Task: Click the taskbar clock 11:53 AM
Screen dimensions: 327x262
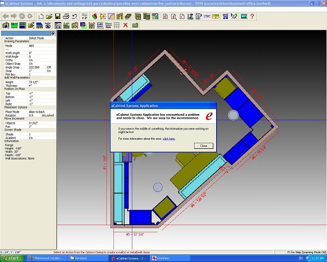Action: 317,258
